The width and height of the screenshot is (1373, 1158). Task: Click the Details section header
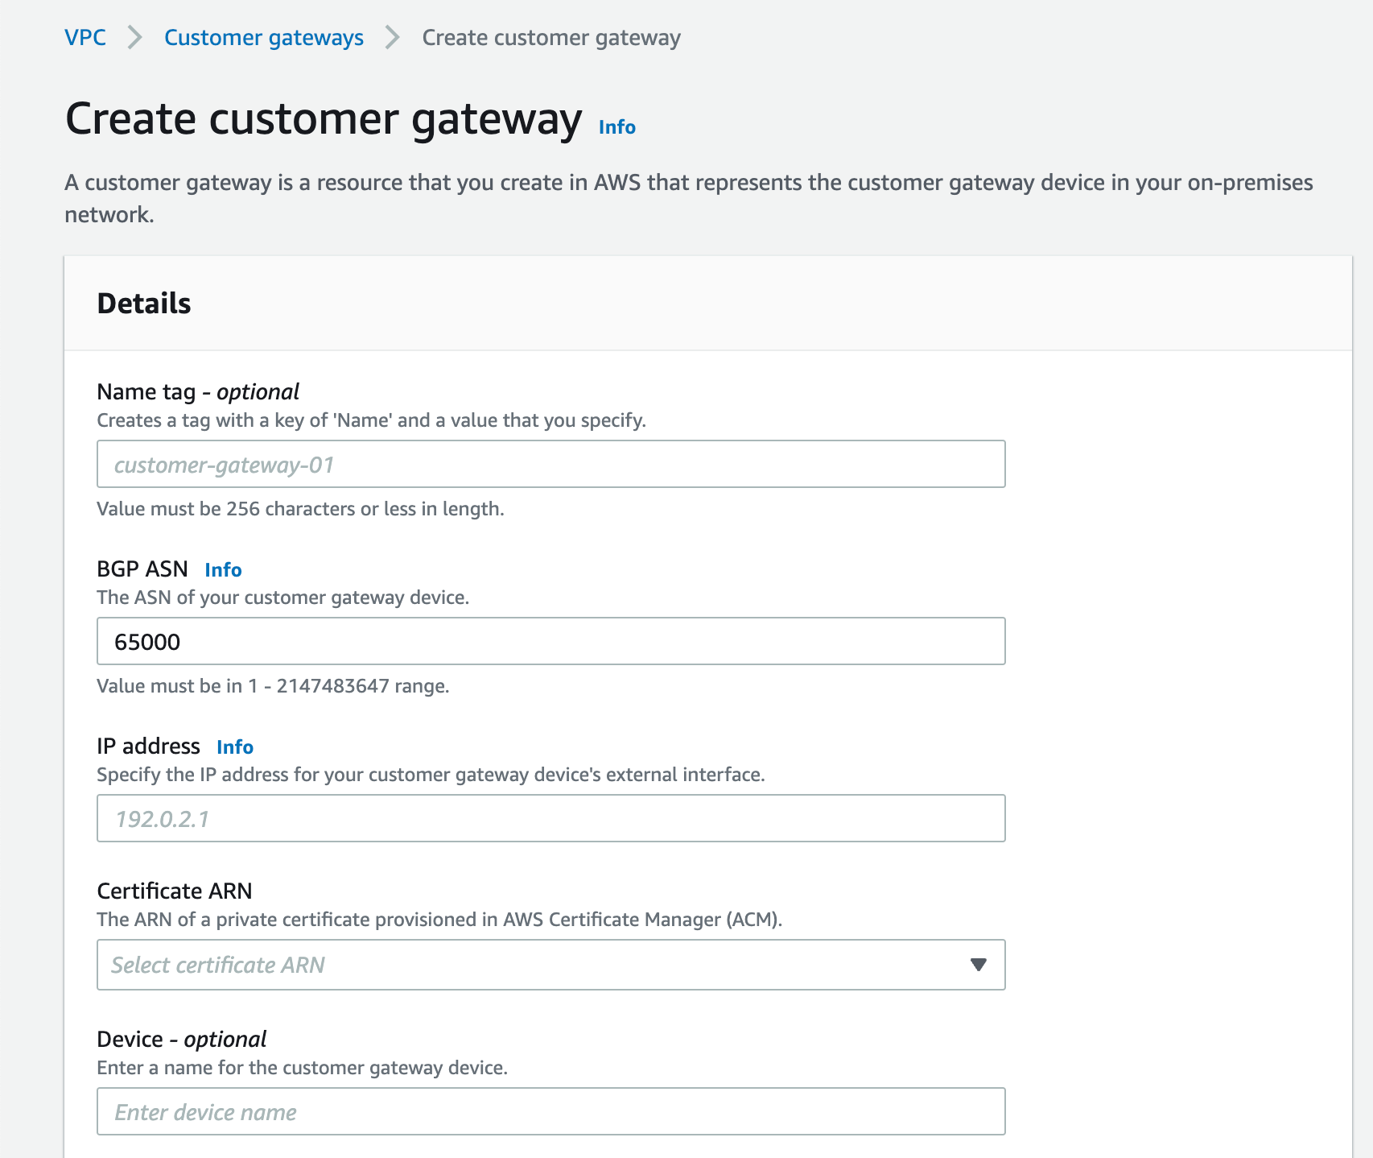[144, 304]
